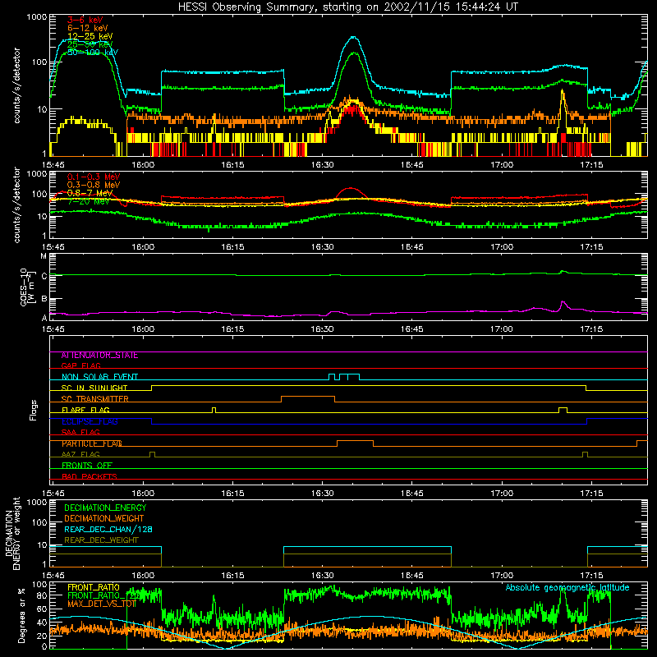Select the 25-50 keV legend label

pyautogui.click(x=90, y=44)
